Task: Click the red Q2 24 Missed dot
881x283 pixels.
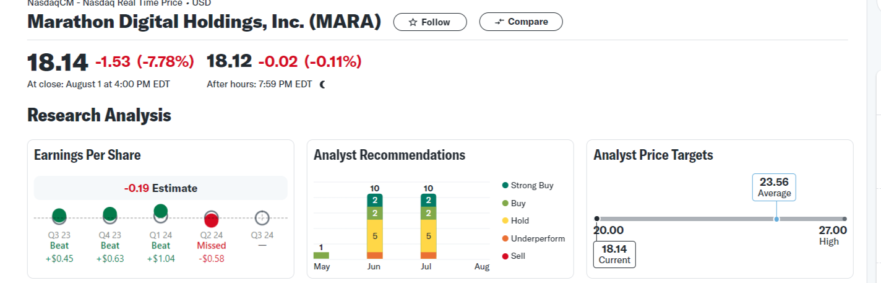Action: (x=212, y=219)
